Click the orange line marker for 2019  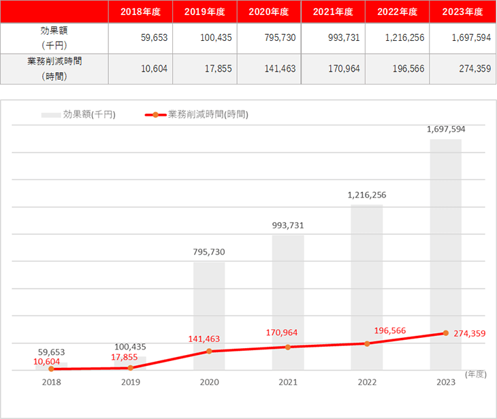130,368
